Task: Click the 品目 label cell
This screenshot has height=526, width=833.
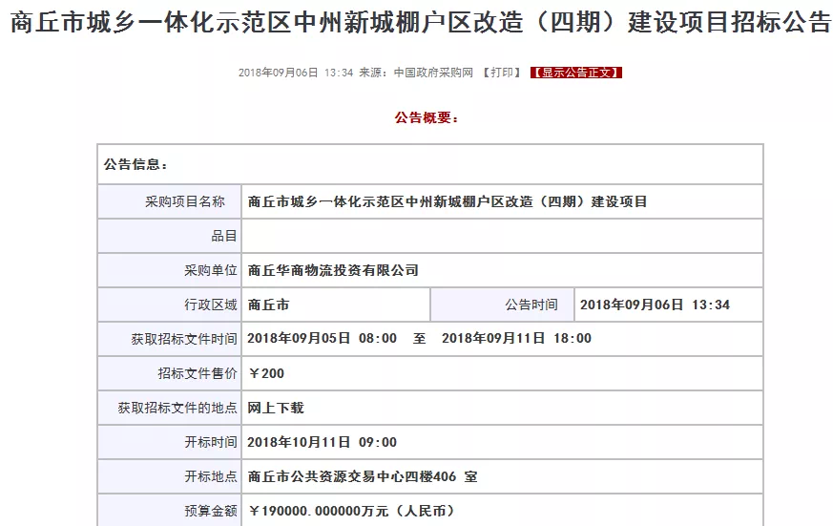Action: tap(170, 236)
